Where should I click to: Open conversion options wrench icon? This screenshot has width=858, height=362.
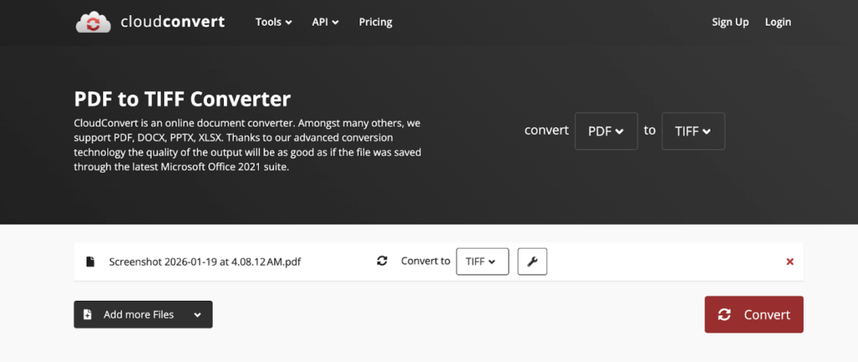coord(532,261)
